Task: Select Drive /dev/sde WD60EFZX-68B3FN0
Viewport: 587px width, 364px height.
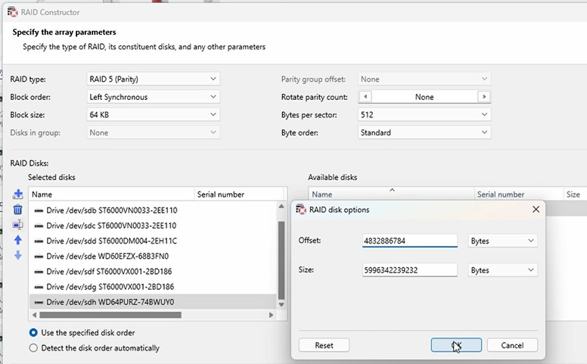Action: point(153,256)
